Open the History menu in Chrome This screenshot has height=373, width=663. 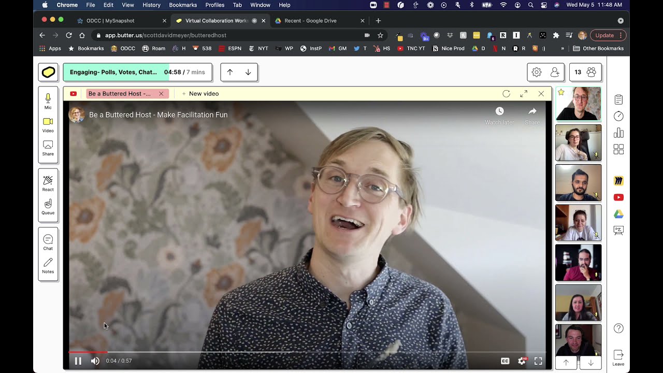point(151,5)
